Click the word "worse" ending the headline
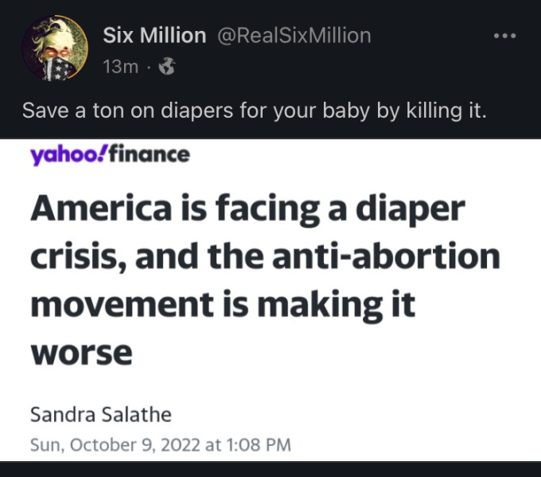Screen dimensions: 541x477 pos(81,351)
